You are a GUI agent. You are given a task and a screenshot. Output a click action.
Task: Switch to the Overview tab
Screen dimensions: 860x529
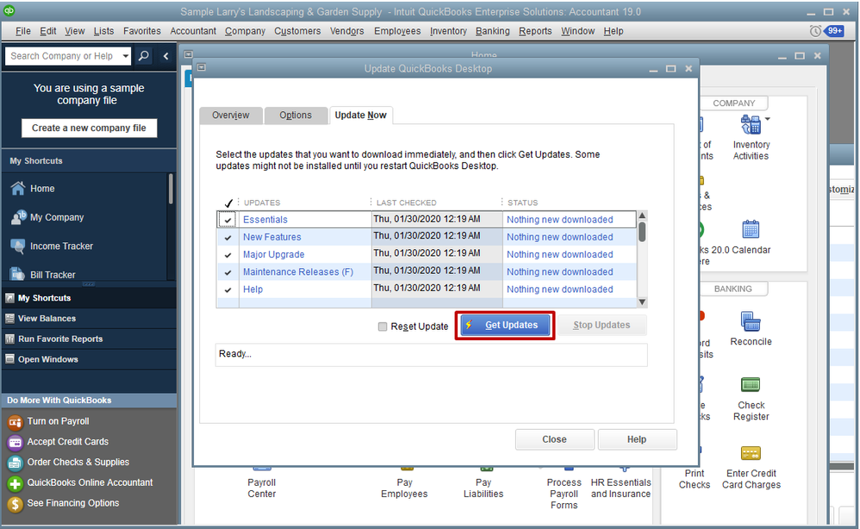(x=230, y=115)
